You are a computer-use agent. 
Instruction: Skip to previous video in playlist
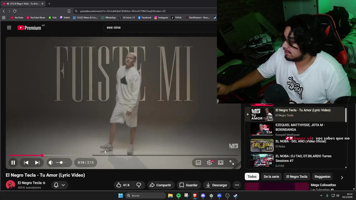(26, 162)
